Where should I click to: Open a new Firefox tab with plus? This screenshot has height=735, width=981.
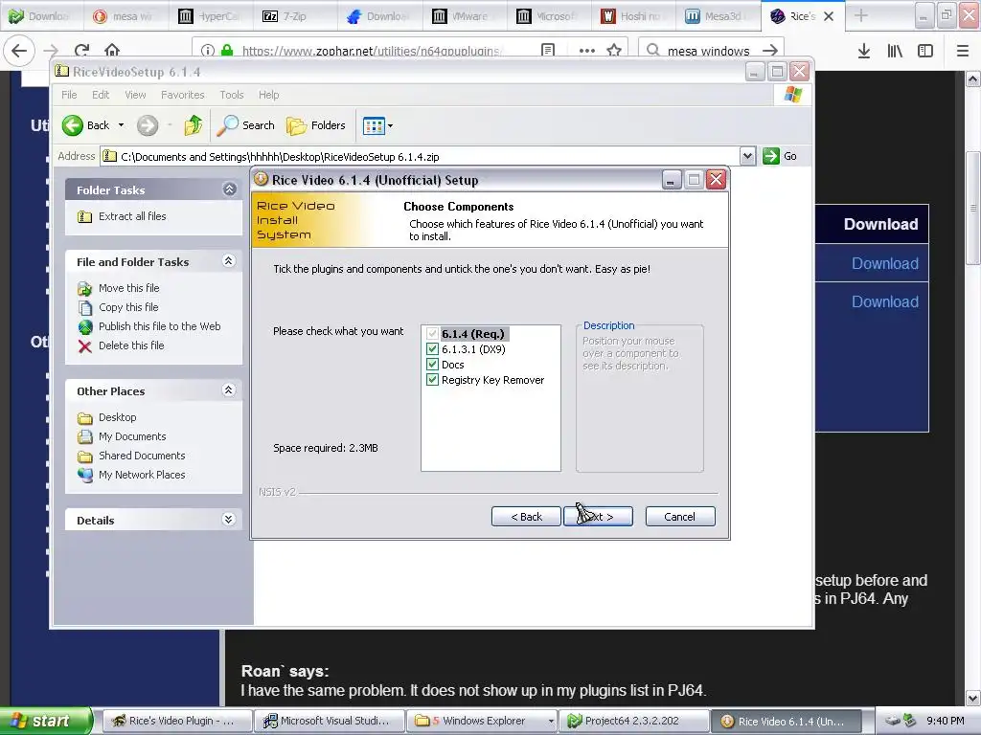tap(861, 15)
